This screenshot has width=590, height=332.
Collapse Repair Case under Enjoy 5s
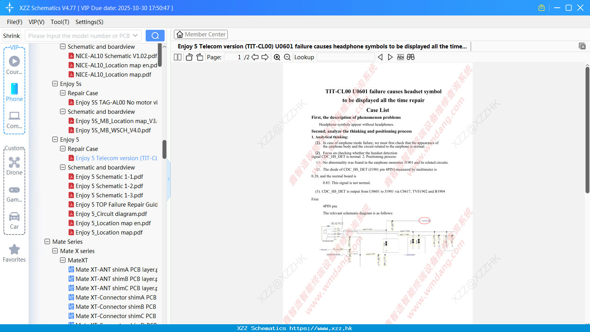tap(63, 93)
